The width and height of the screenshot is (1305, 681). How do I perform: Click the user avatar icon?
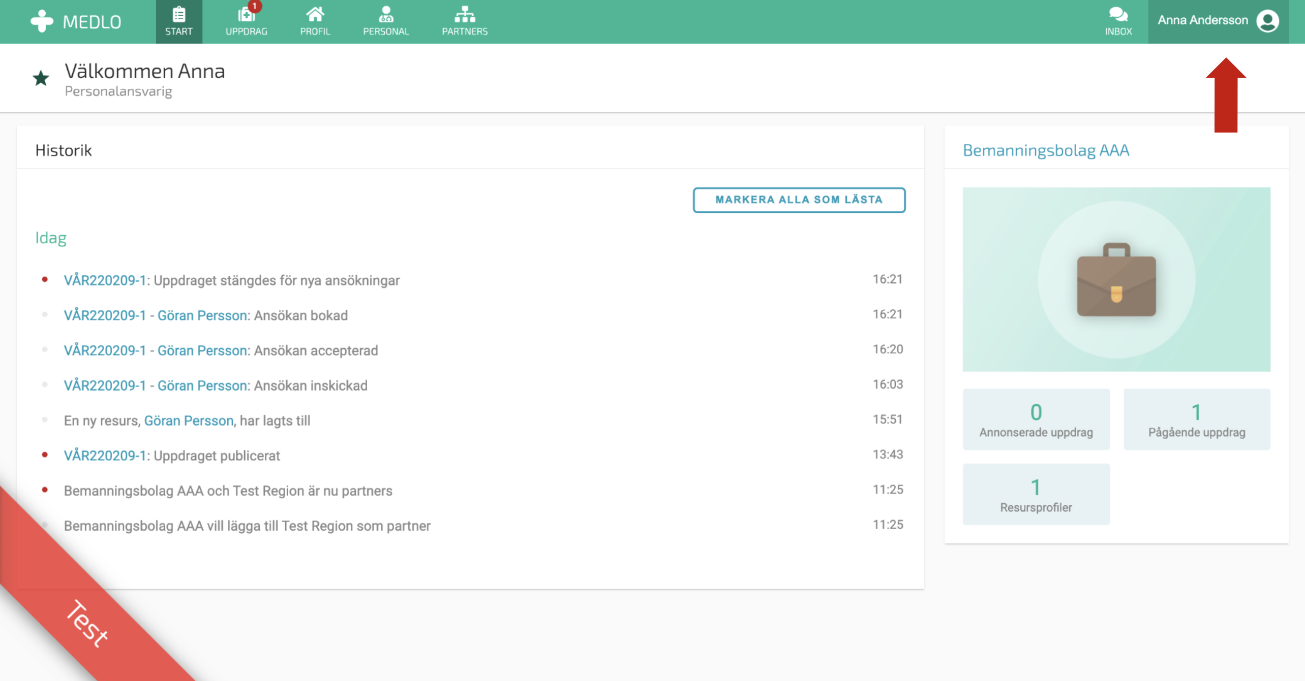pyautogui.click(x=1267, y=21)
